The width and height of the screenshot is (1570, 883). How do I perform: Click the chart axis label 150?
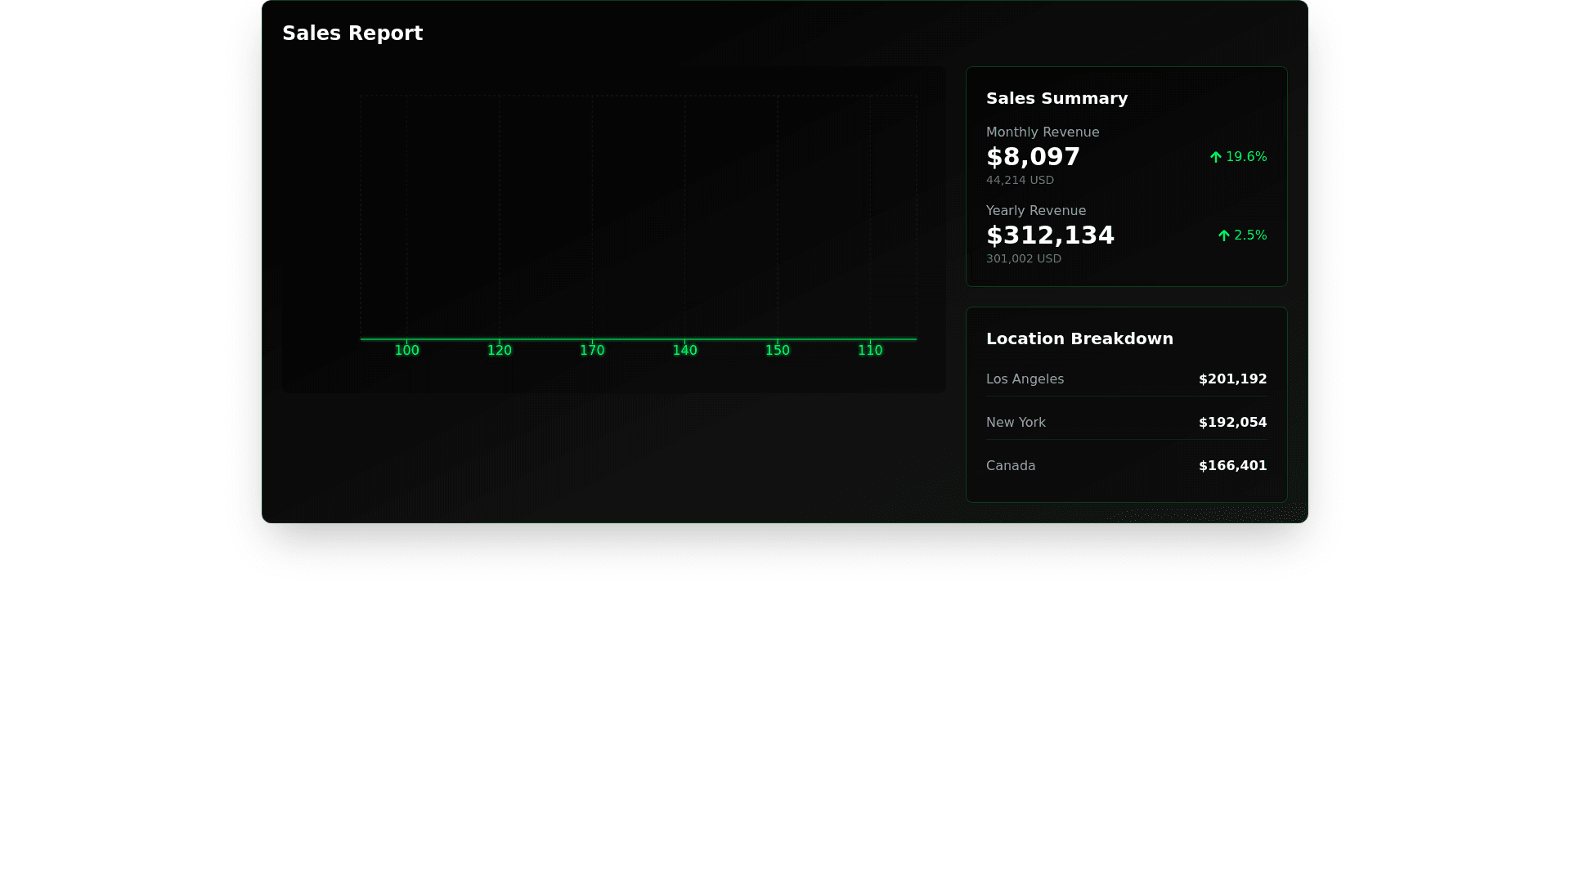[778, 351]
